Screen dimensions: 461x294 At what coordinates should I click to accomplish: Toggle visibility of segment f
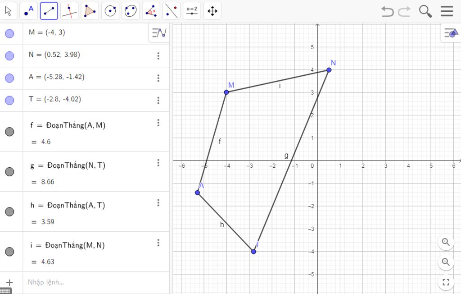click(x=10, y=132)
